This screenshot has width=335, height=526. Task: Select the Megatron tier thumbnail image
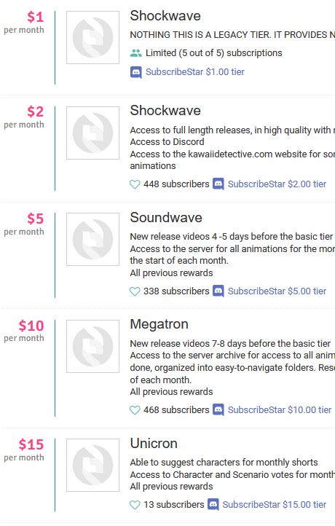coord(93,346)
